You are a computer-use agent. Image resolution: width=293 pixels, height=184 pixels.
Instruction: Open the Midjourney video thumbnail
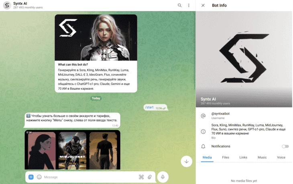tap(73, 150)
